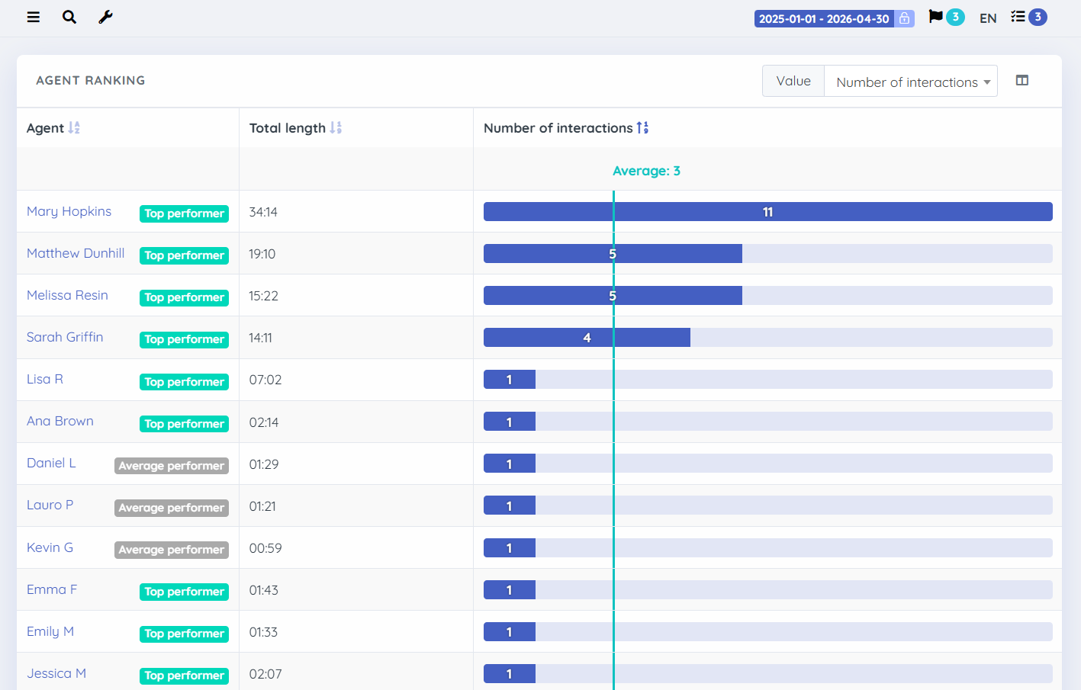The height and width of the screenshot is (690, 1081).
Task: Click the Value label button
Action: click(793, 81)
